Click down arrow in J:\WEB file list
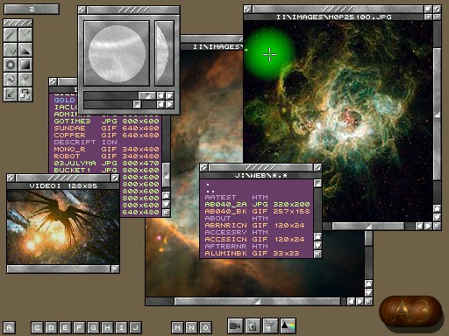 pos(317,245)
